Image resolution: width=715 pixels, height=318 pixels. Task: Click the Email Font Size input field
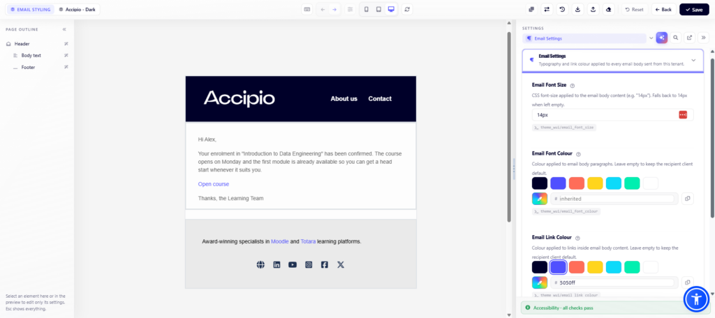point(613,115)
